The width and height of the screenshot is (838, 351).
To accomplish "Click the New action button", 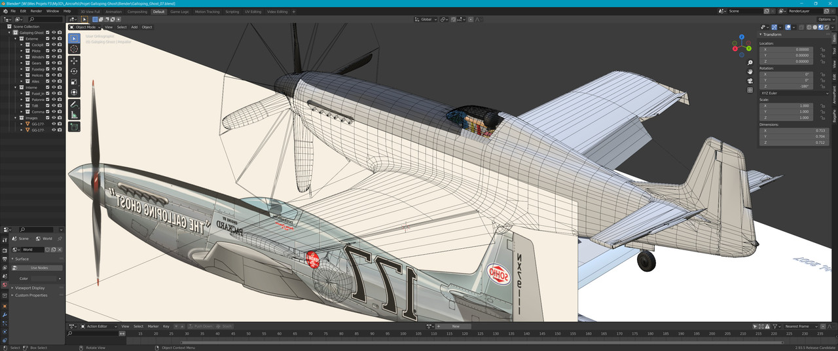I will pos(456,326).
